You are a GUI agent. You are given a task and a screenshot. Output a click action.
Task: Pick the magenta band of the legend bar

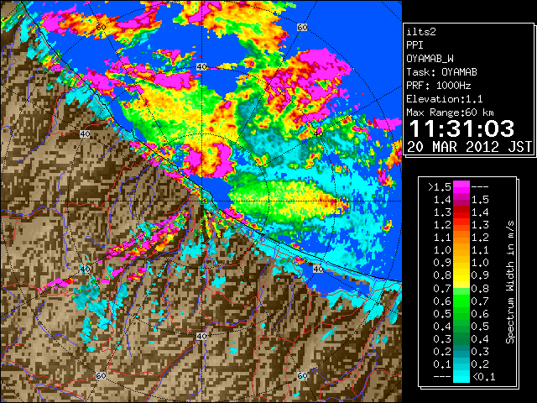[x=461, y=188]
